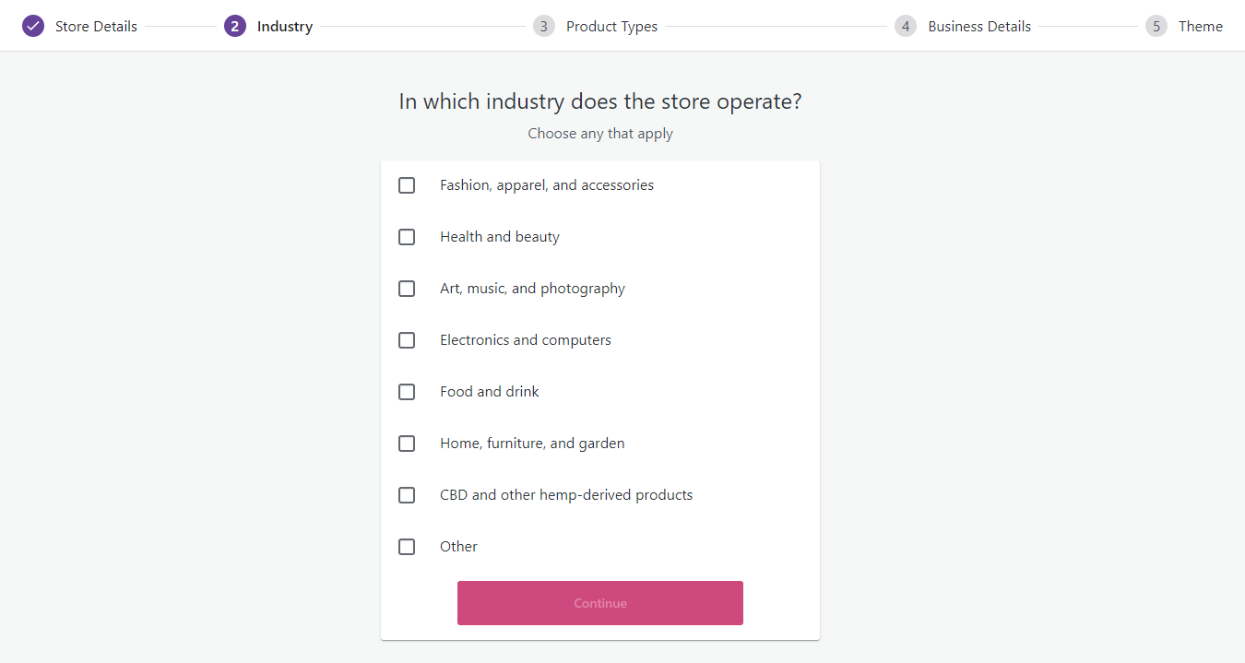Click the step 3 circle icon
The width and height of the screenshot is (1245, 663).
(544, 26)
